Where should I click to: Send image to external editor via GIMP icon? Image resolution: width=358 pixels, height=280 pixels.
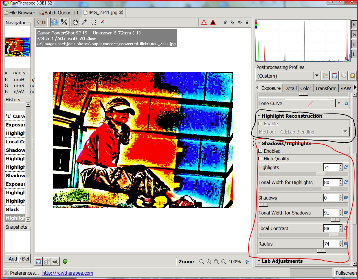[55, 261]
